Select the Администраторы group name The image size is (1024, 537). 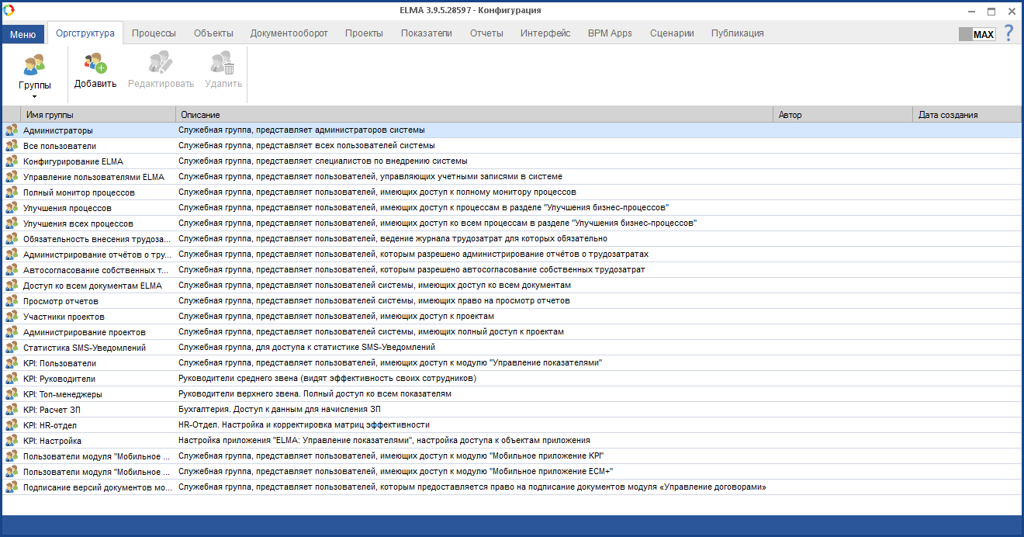58,130
